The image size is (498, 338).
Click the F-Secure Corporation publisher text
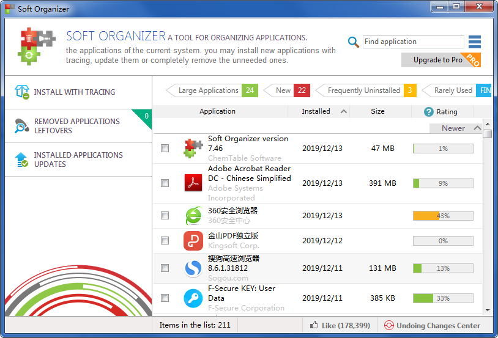tap(246, 308)
